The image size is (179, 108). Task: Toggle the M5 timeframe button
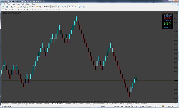pos(38,9)
